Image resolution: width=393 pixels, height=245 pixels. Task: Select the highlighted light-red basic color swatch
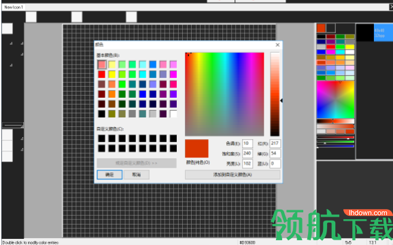pyautogui.click(x=102, y=64)
